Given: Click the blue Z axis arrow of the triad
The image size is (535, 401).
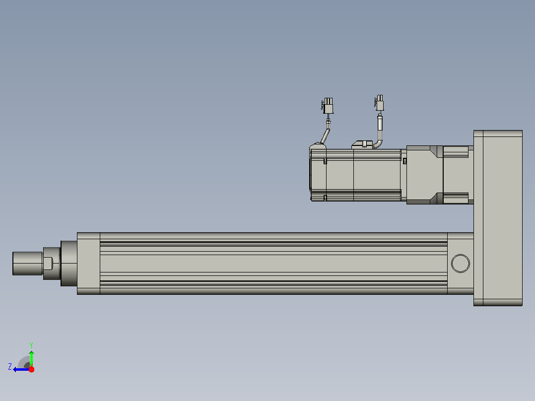Looking at the screenshot, I should (x=20, y=369).
